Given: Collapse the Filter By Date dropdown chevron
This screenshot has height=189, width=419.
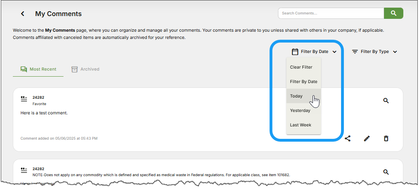Looking at the screenshot, I should point(334,52).
